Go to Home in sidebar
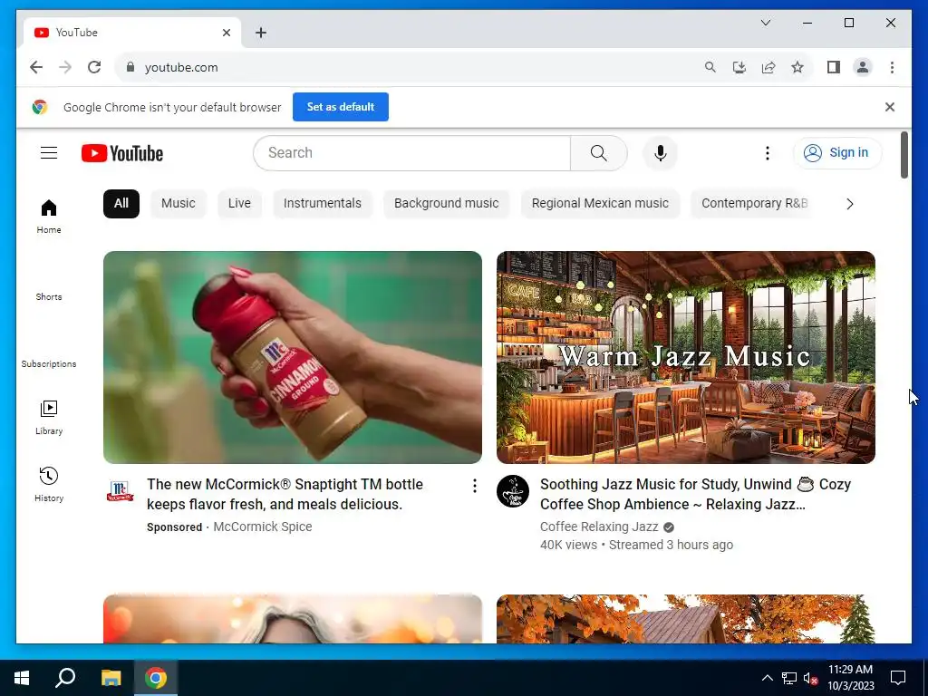The width and height of the screenshot is (928, 696). pyautogui.click(x=49, y=217)
